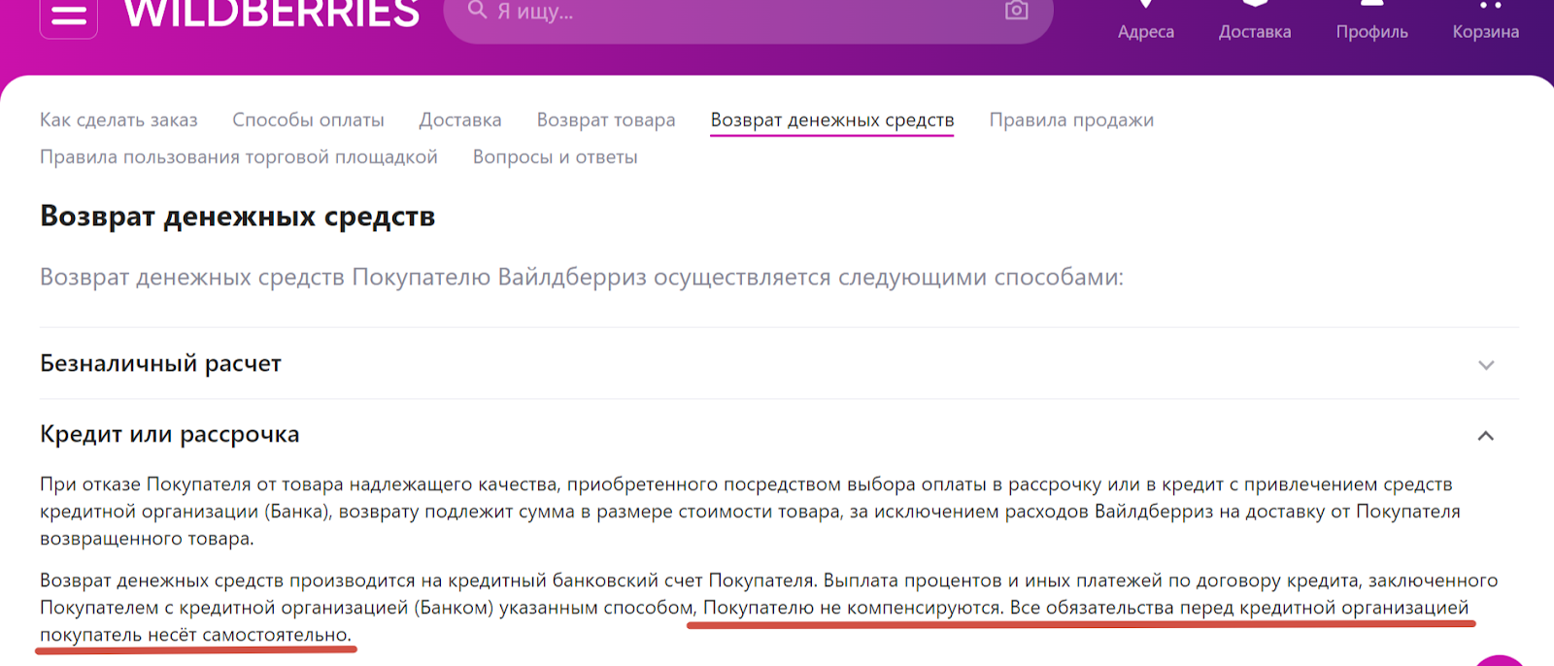The height and width of the screenshot is (666, 1554).
Task: Click up chevron beside "Кредит или рассрочка"
Action: (1486, 437)
